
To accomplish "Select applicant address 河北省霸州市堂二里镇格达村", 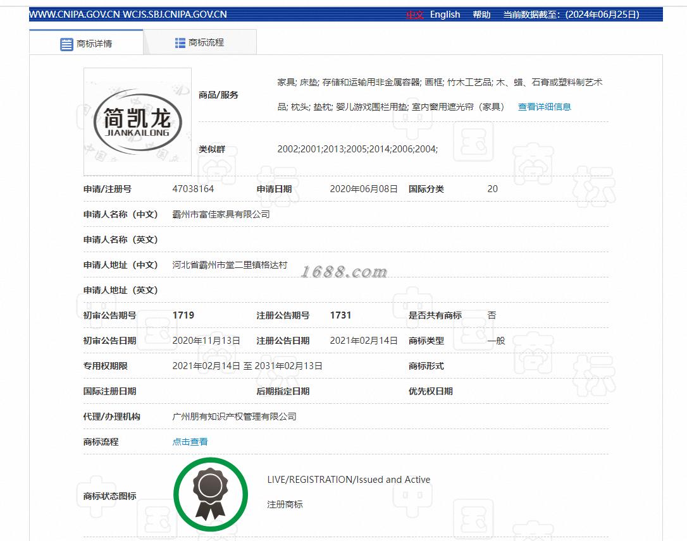I will (230, 265).
